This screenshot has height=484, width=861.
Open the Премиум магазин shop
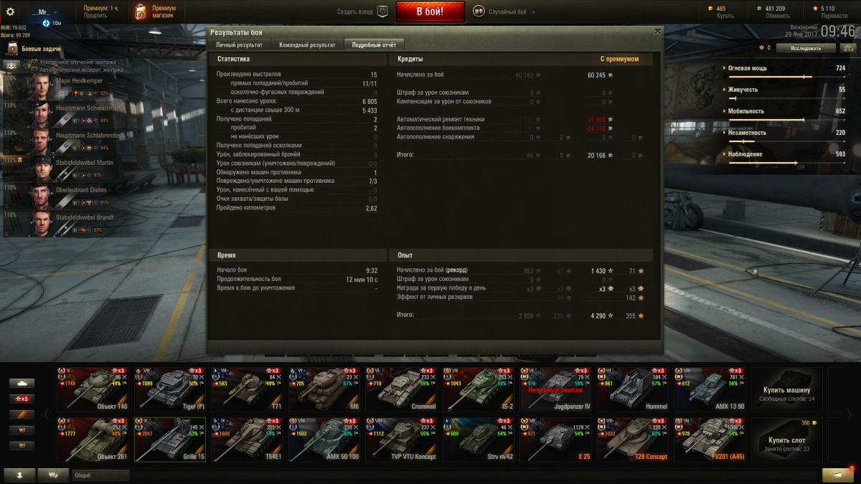click(x=154, y=11)
